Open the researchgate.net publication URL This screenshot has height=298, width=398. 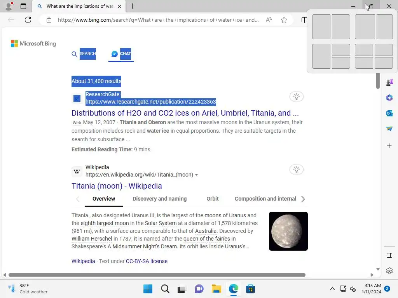[150, 102]
